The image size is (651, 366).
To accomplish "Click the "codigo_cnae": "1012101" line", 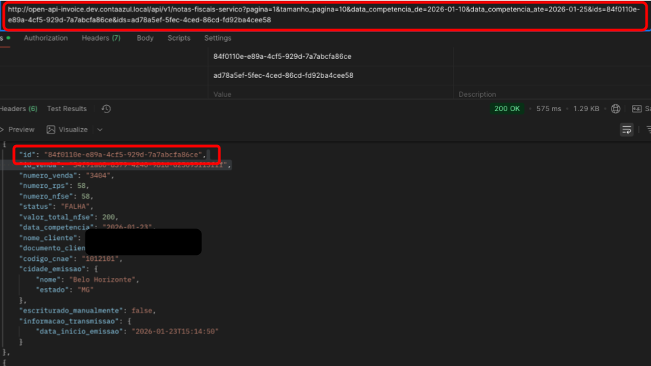I will [71, 259].
